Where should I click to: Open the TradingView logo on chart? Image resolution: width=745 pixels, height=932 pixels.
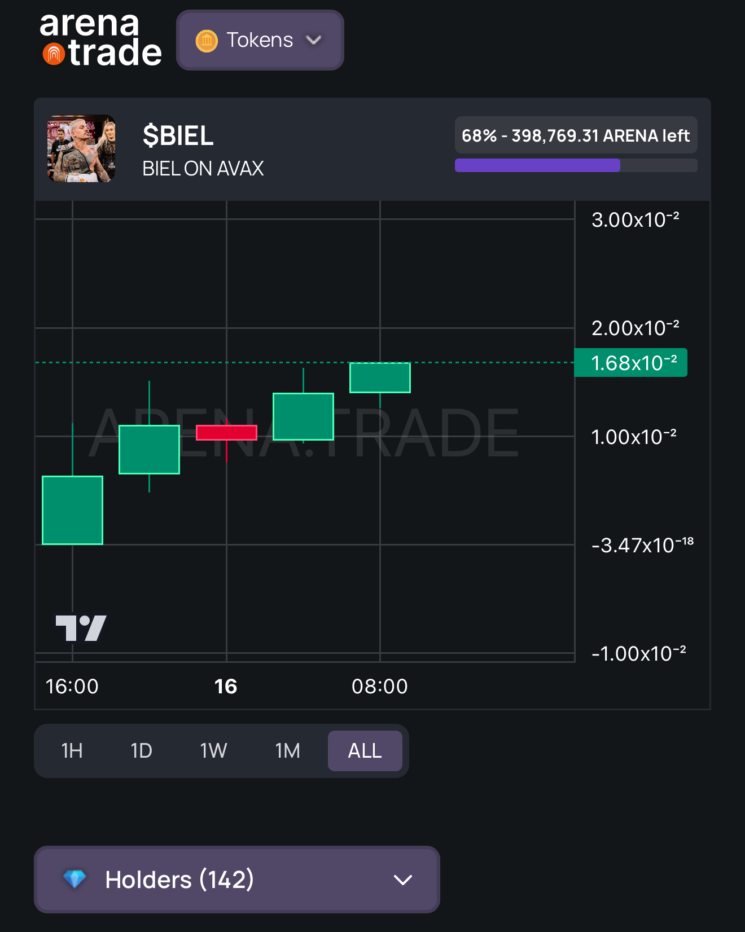81,627
